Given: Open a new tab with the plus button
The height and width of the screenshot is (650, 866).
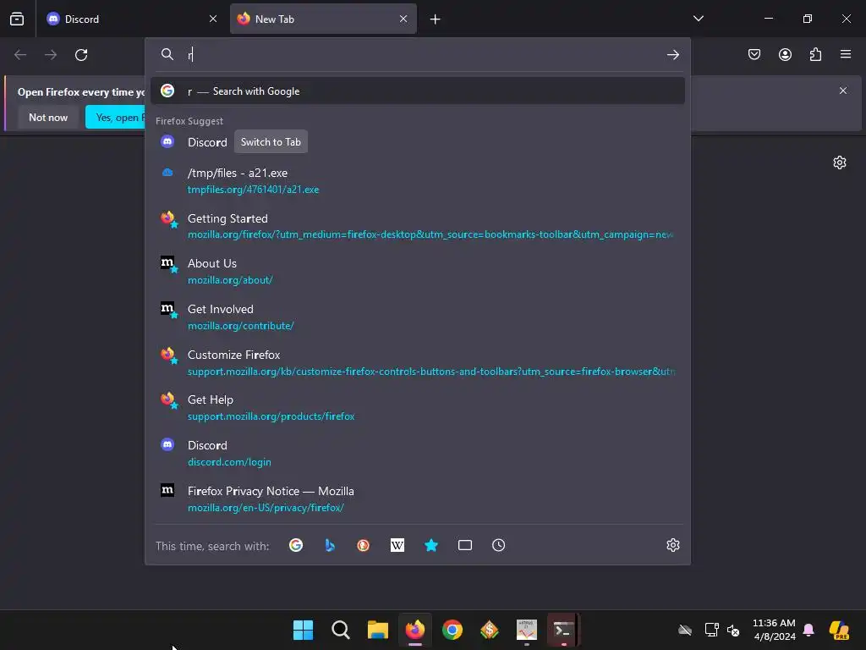Looking at the screenshot, I should pyautogui.click(x=436, y=19).
